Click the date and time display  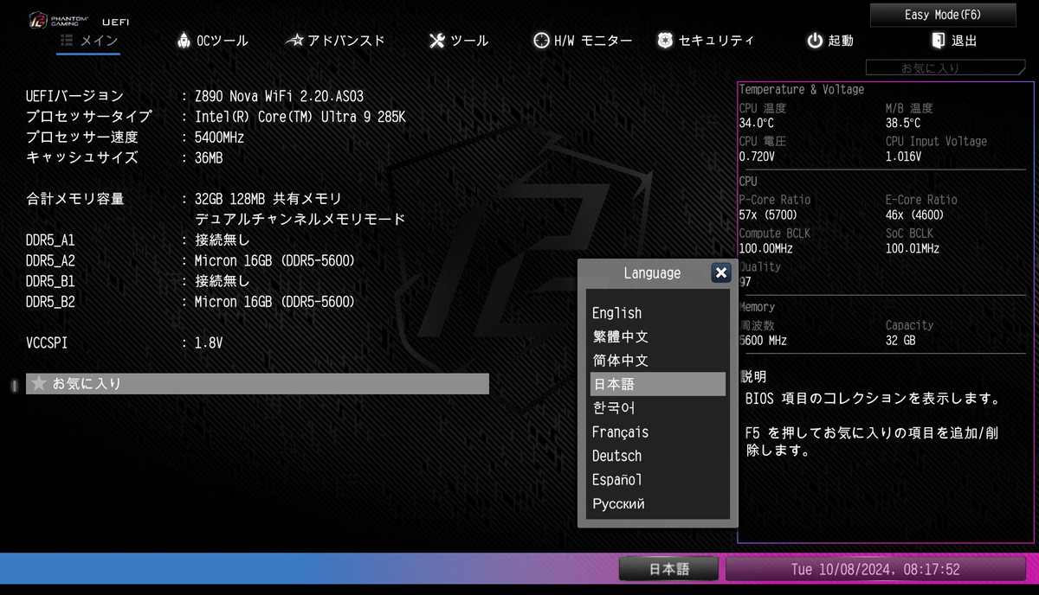875,569
